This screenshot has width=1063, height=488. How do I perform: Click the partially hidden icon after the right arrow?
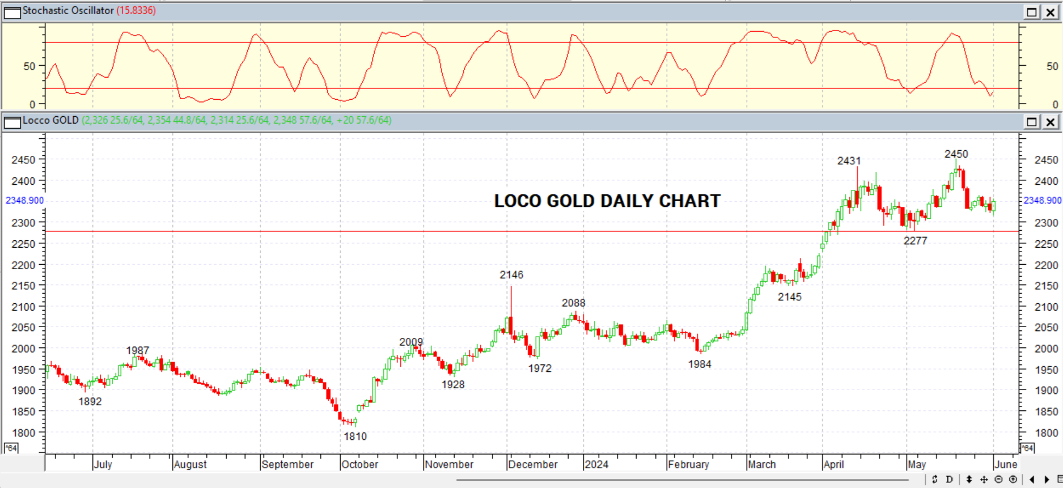tap(1060, 479)
